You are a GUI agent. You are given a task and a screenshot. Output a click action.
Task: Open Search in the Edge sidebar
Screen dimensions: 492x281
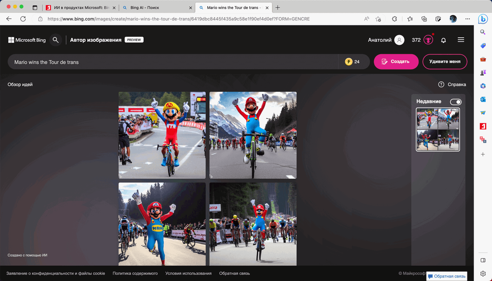click(483, 32)
